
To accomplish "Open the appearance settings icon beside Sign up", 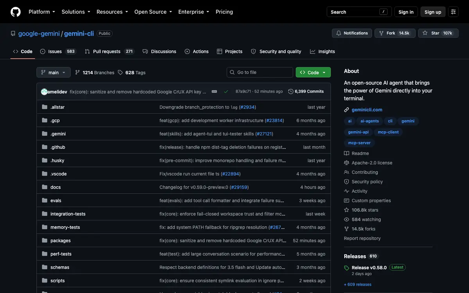I will click(453, 12).
